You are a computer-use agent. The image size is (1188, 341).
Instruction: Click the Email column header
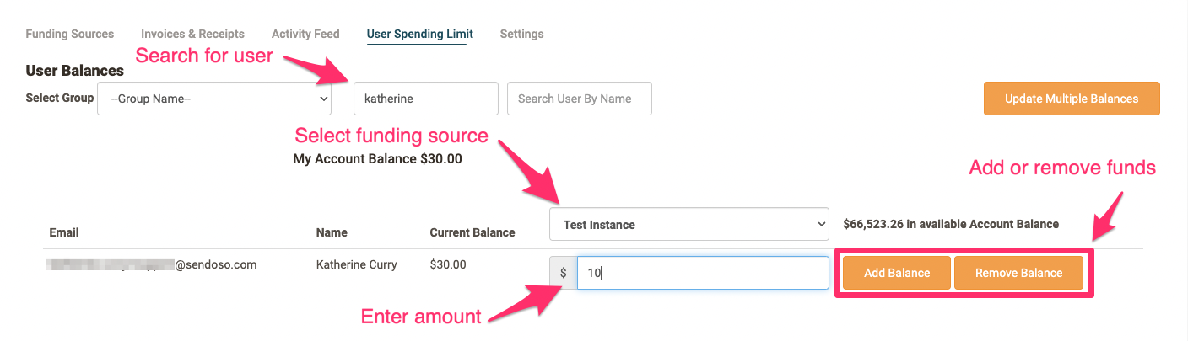64,232
